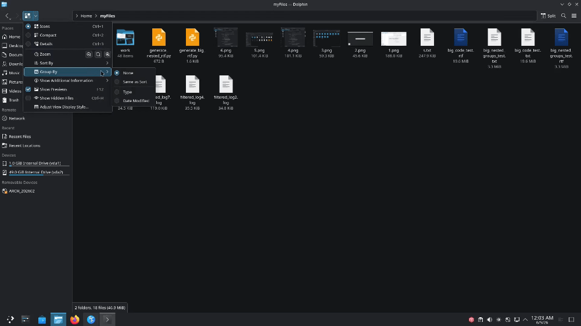
Task: Click the zoom out icon
Action: [89, 55]
